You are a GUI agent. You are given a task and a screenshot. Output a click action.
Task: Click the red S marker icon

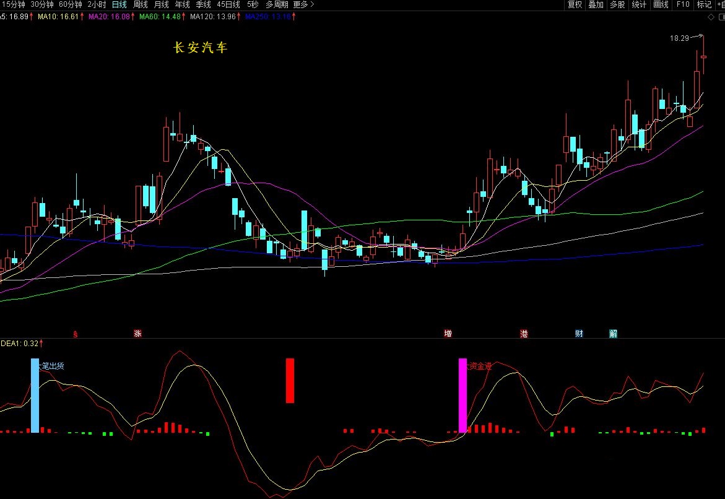point(76,334)
